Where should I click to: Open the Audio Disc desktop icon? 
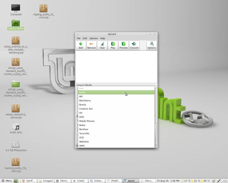click(16, 127)
